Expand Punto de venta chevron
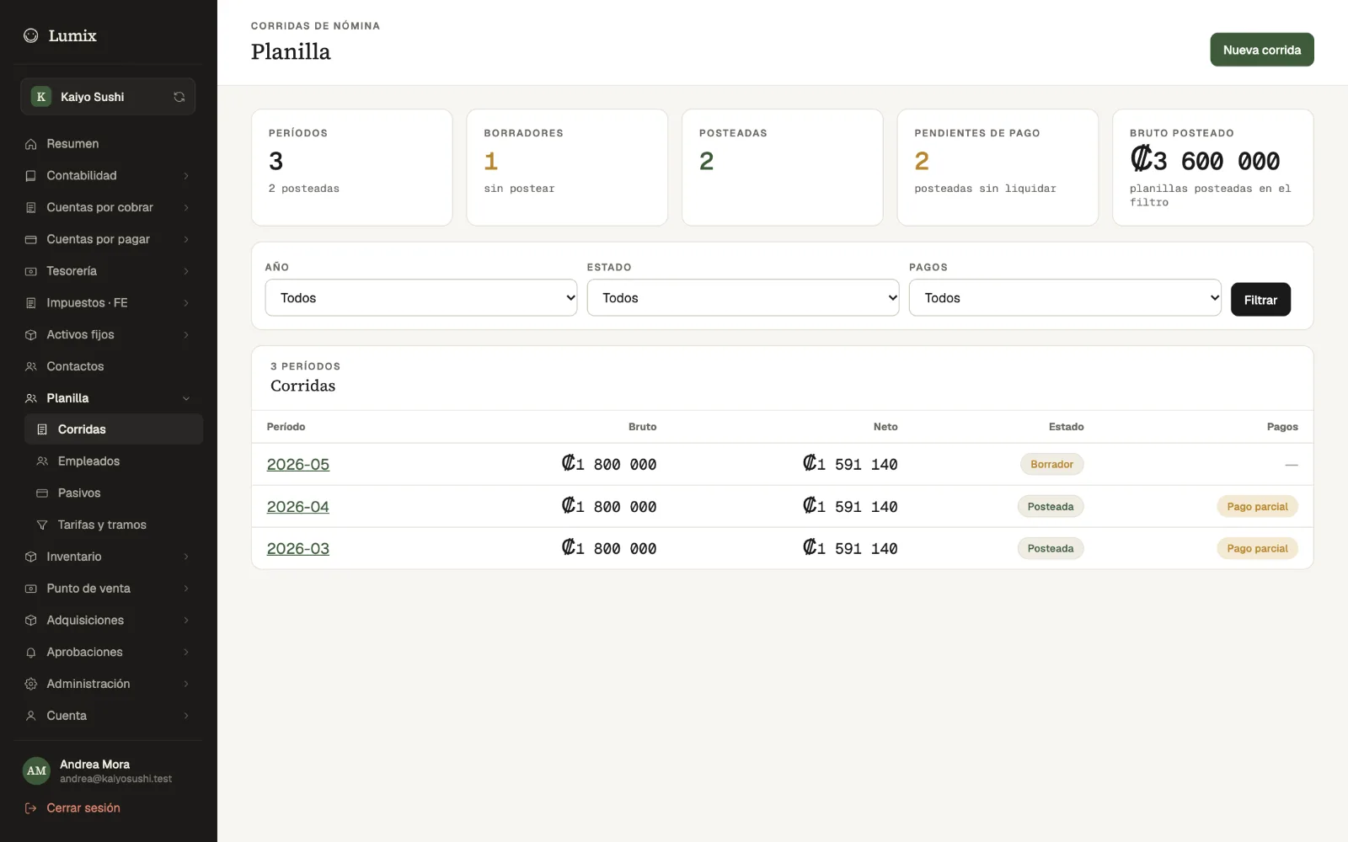Screen dimensions: 1348x842 [186, 589]
